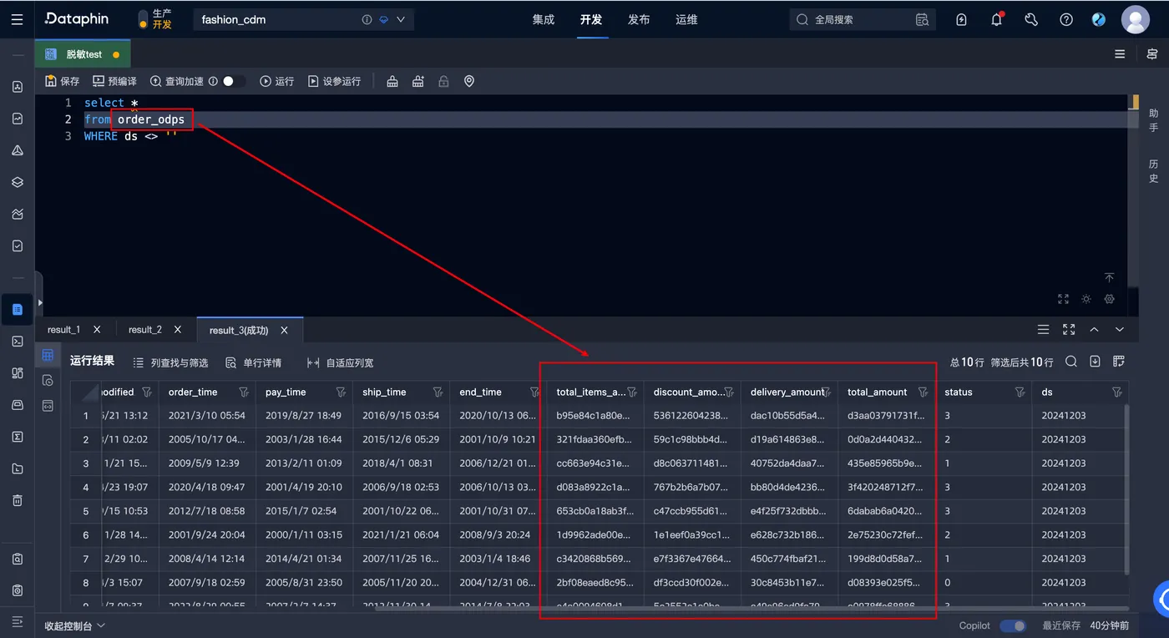Open the notifications bell
Image resolution: width=1169 pixels, height=638 pixels.
(x=996, y=19)
